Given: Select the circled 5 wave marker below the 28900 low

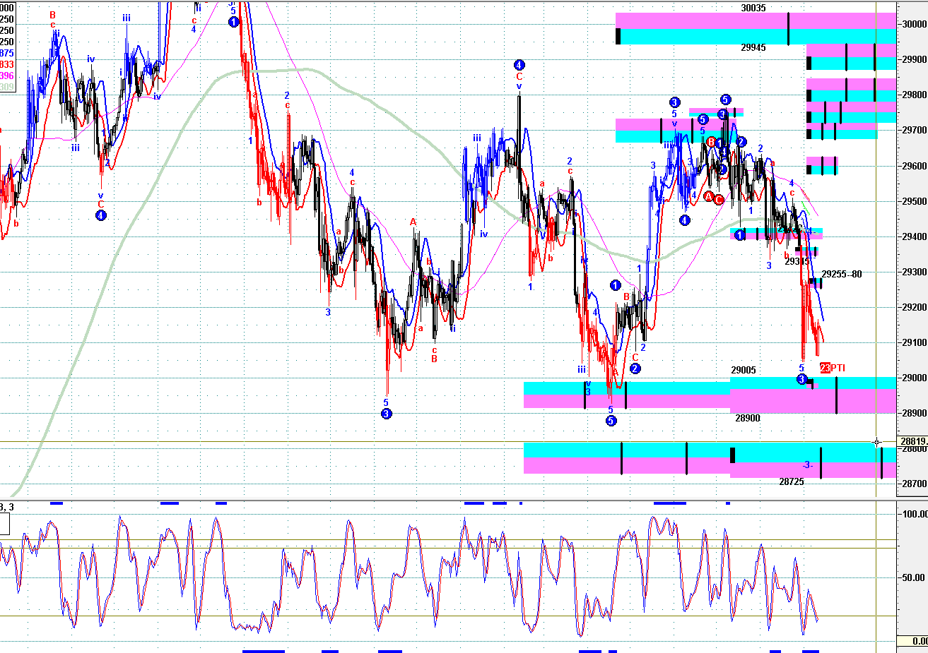Looking at the screenshot, I should 611,421.
